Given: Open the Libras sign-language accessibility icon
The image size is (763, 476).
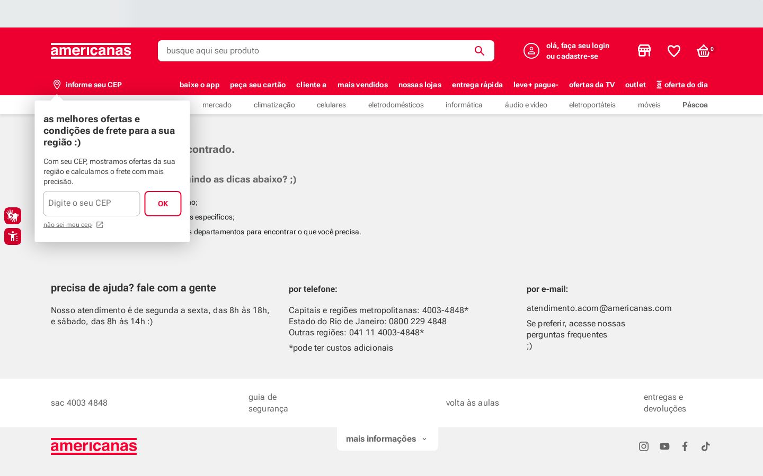Looking at the screenshot, I should pyautogui.click(x=13, y=216).
